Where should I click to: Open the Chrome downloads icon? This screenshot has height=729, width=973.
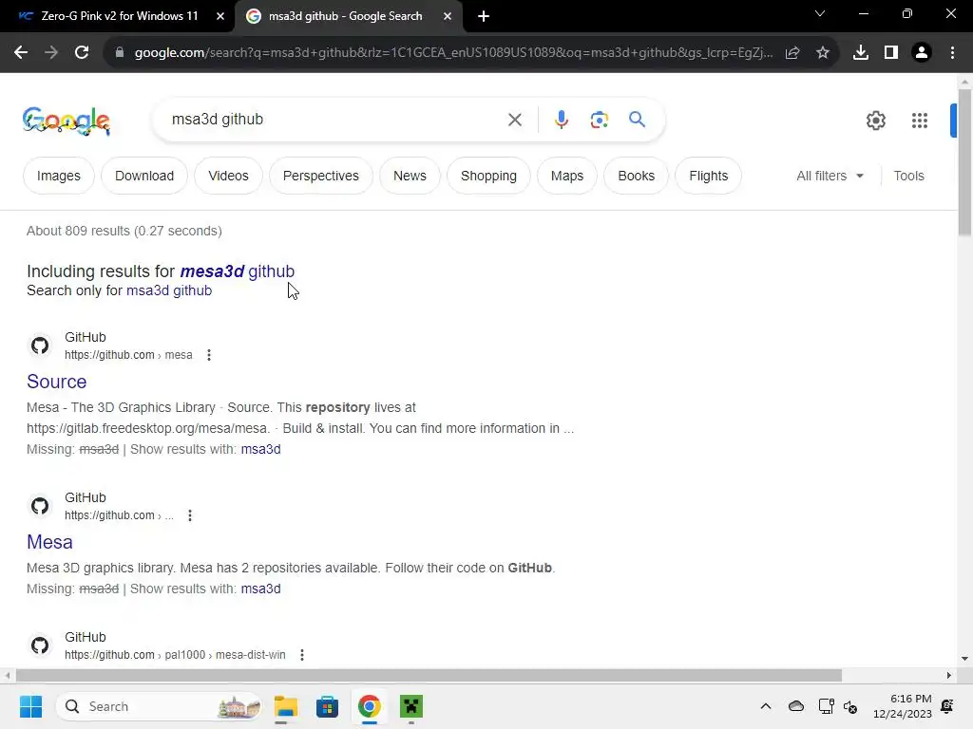tap(861, 53)
